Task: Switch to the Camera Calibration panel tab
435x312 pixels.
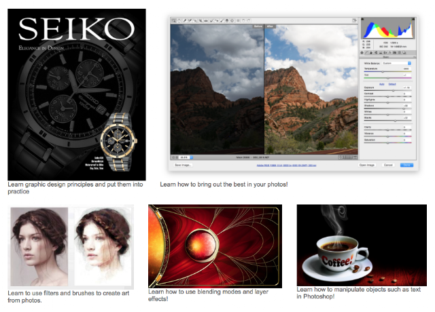Action: coord(395,53)
